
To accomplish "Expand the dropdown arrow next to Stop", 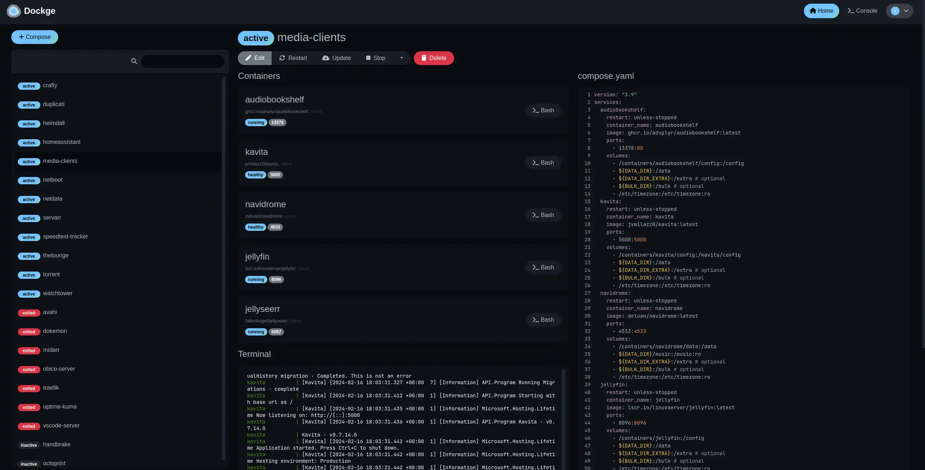I will point(401,58).
